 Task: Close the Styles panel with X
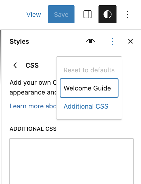(x=130, y=41)
